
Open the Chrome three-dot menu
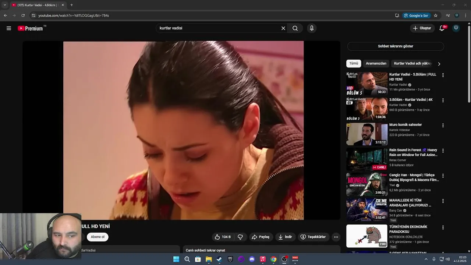[466, 15]
